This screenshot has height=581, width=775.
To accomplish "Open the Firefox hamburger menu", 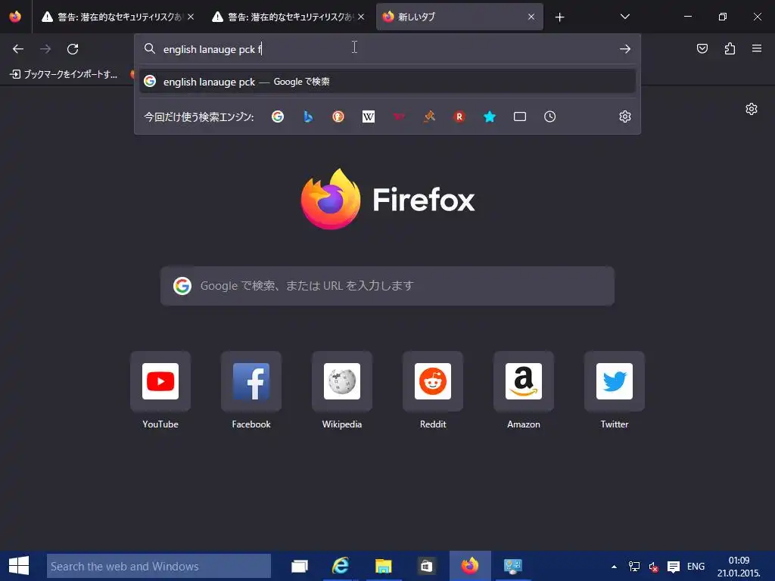I will (x=757, y=48).
